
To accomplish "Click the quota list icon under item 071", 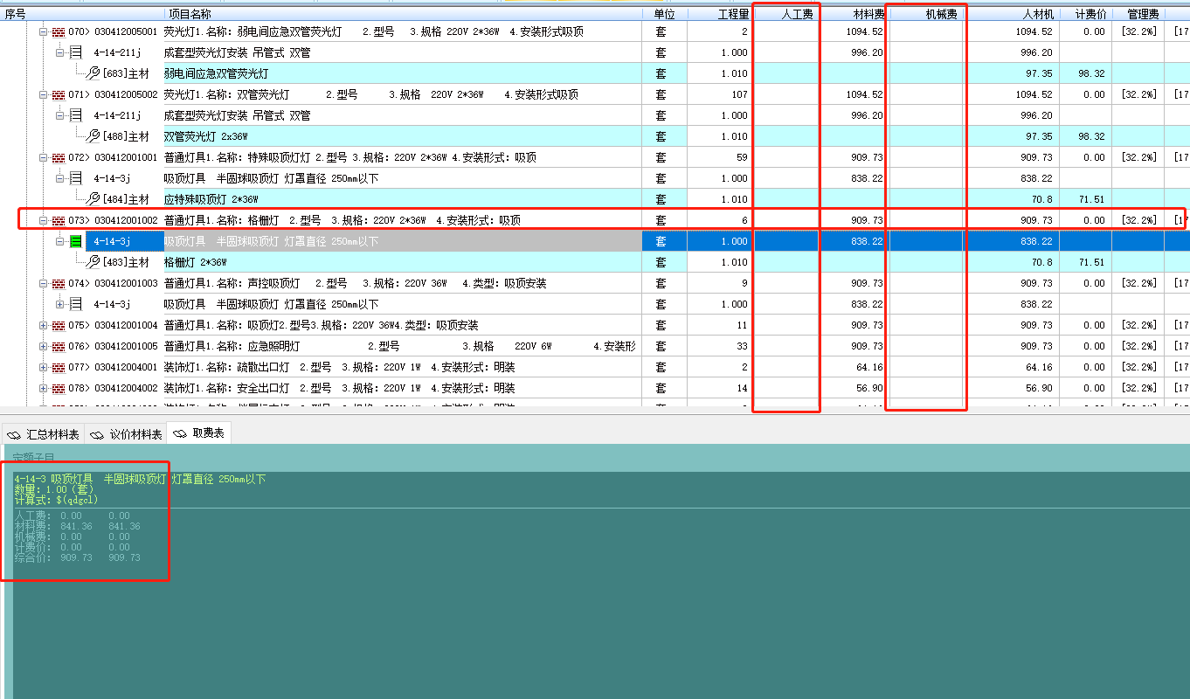I will (x=76, y=115).
